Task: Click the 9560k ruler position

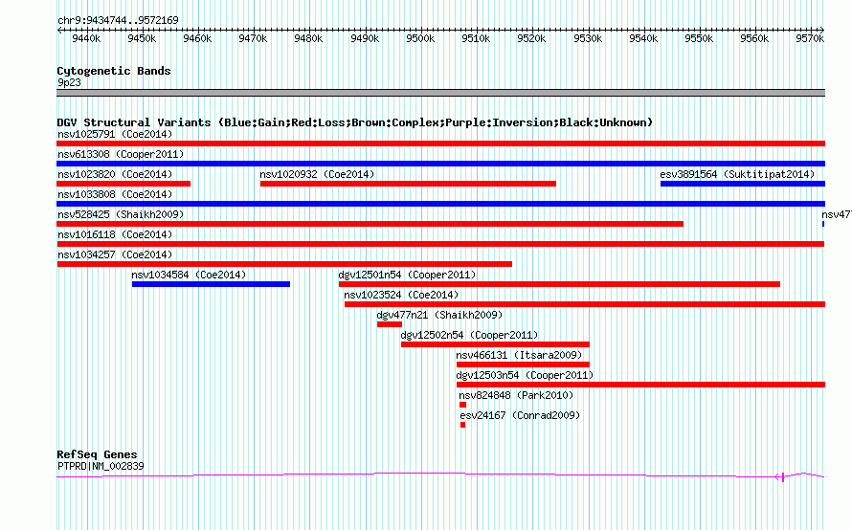Action: pyautogui.click(x=754, y=38)
